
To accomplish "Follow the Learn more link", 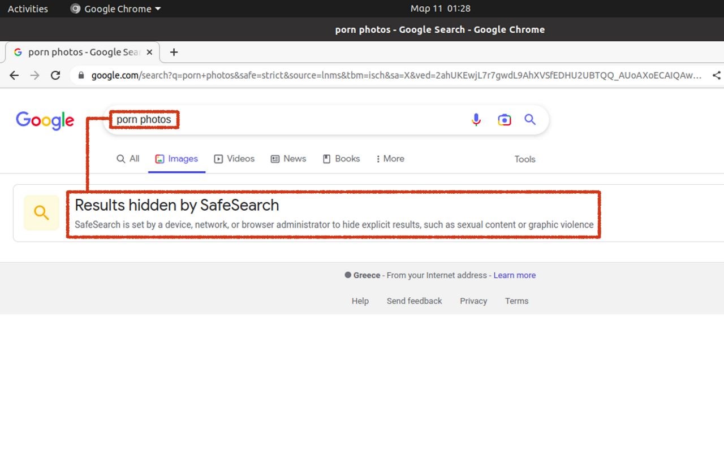I will click(x=515, y=275).
